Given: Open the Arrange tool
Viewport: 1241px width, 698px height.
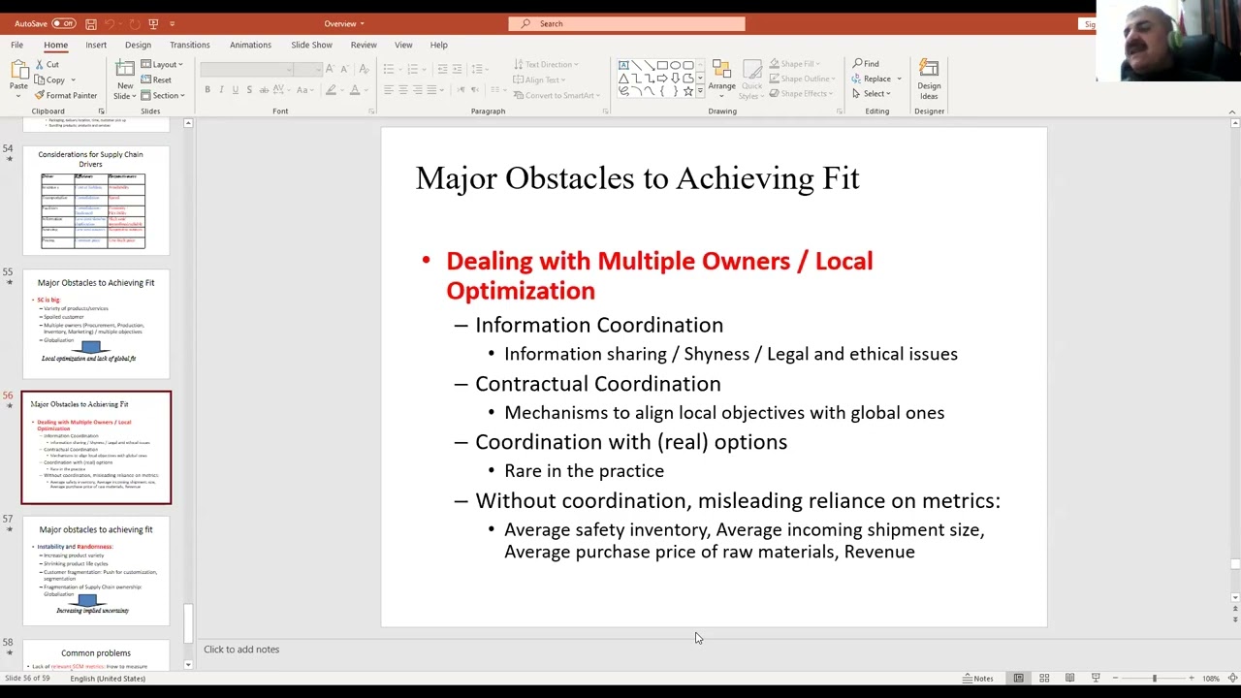Looking at the screenshot, I should [721, 78].
